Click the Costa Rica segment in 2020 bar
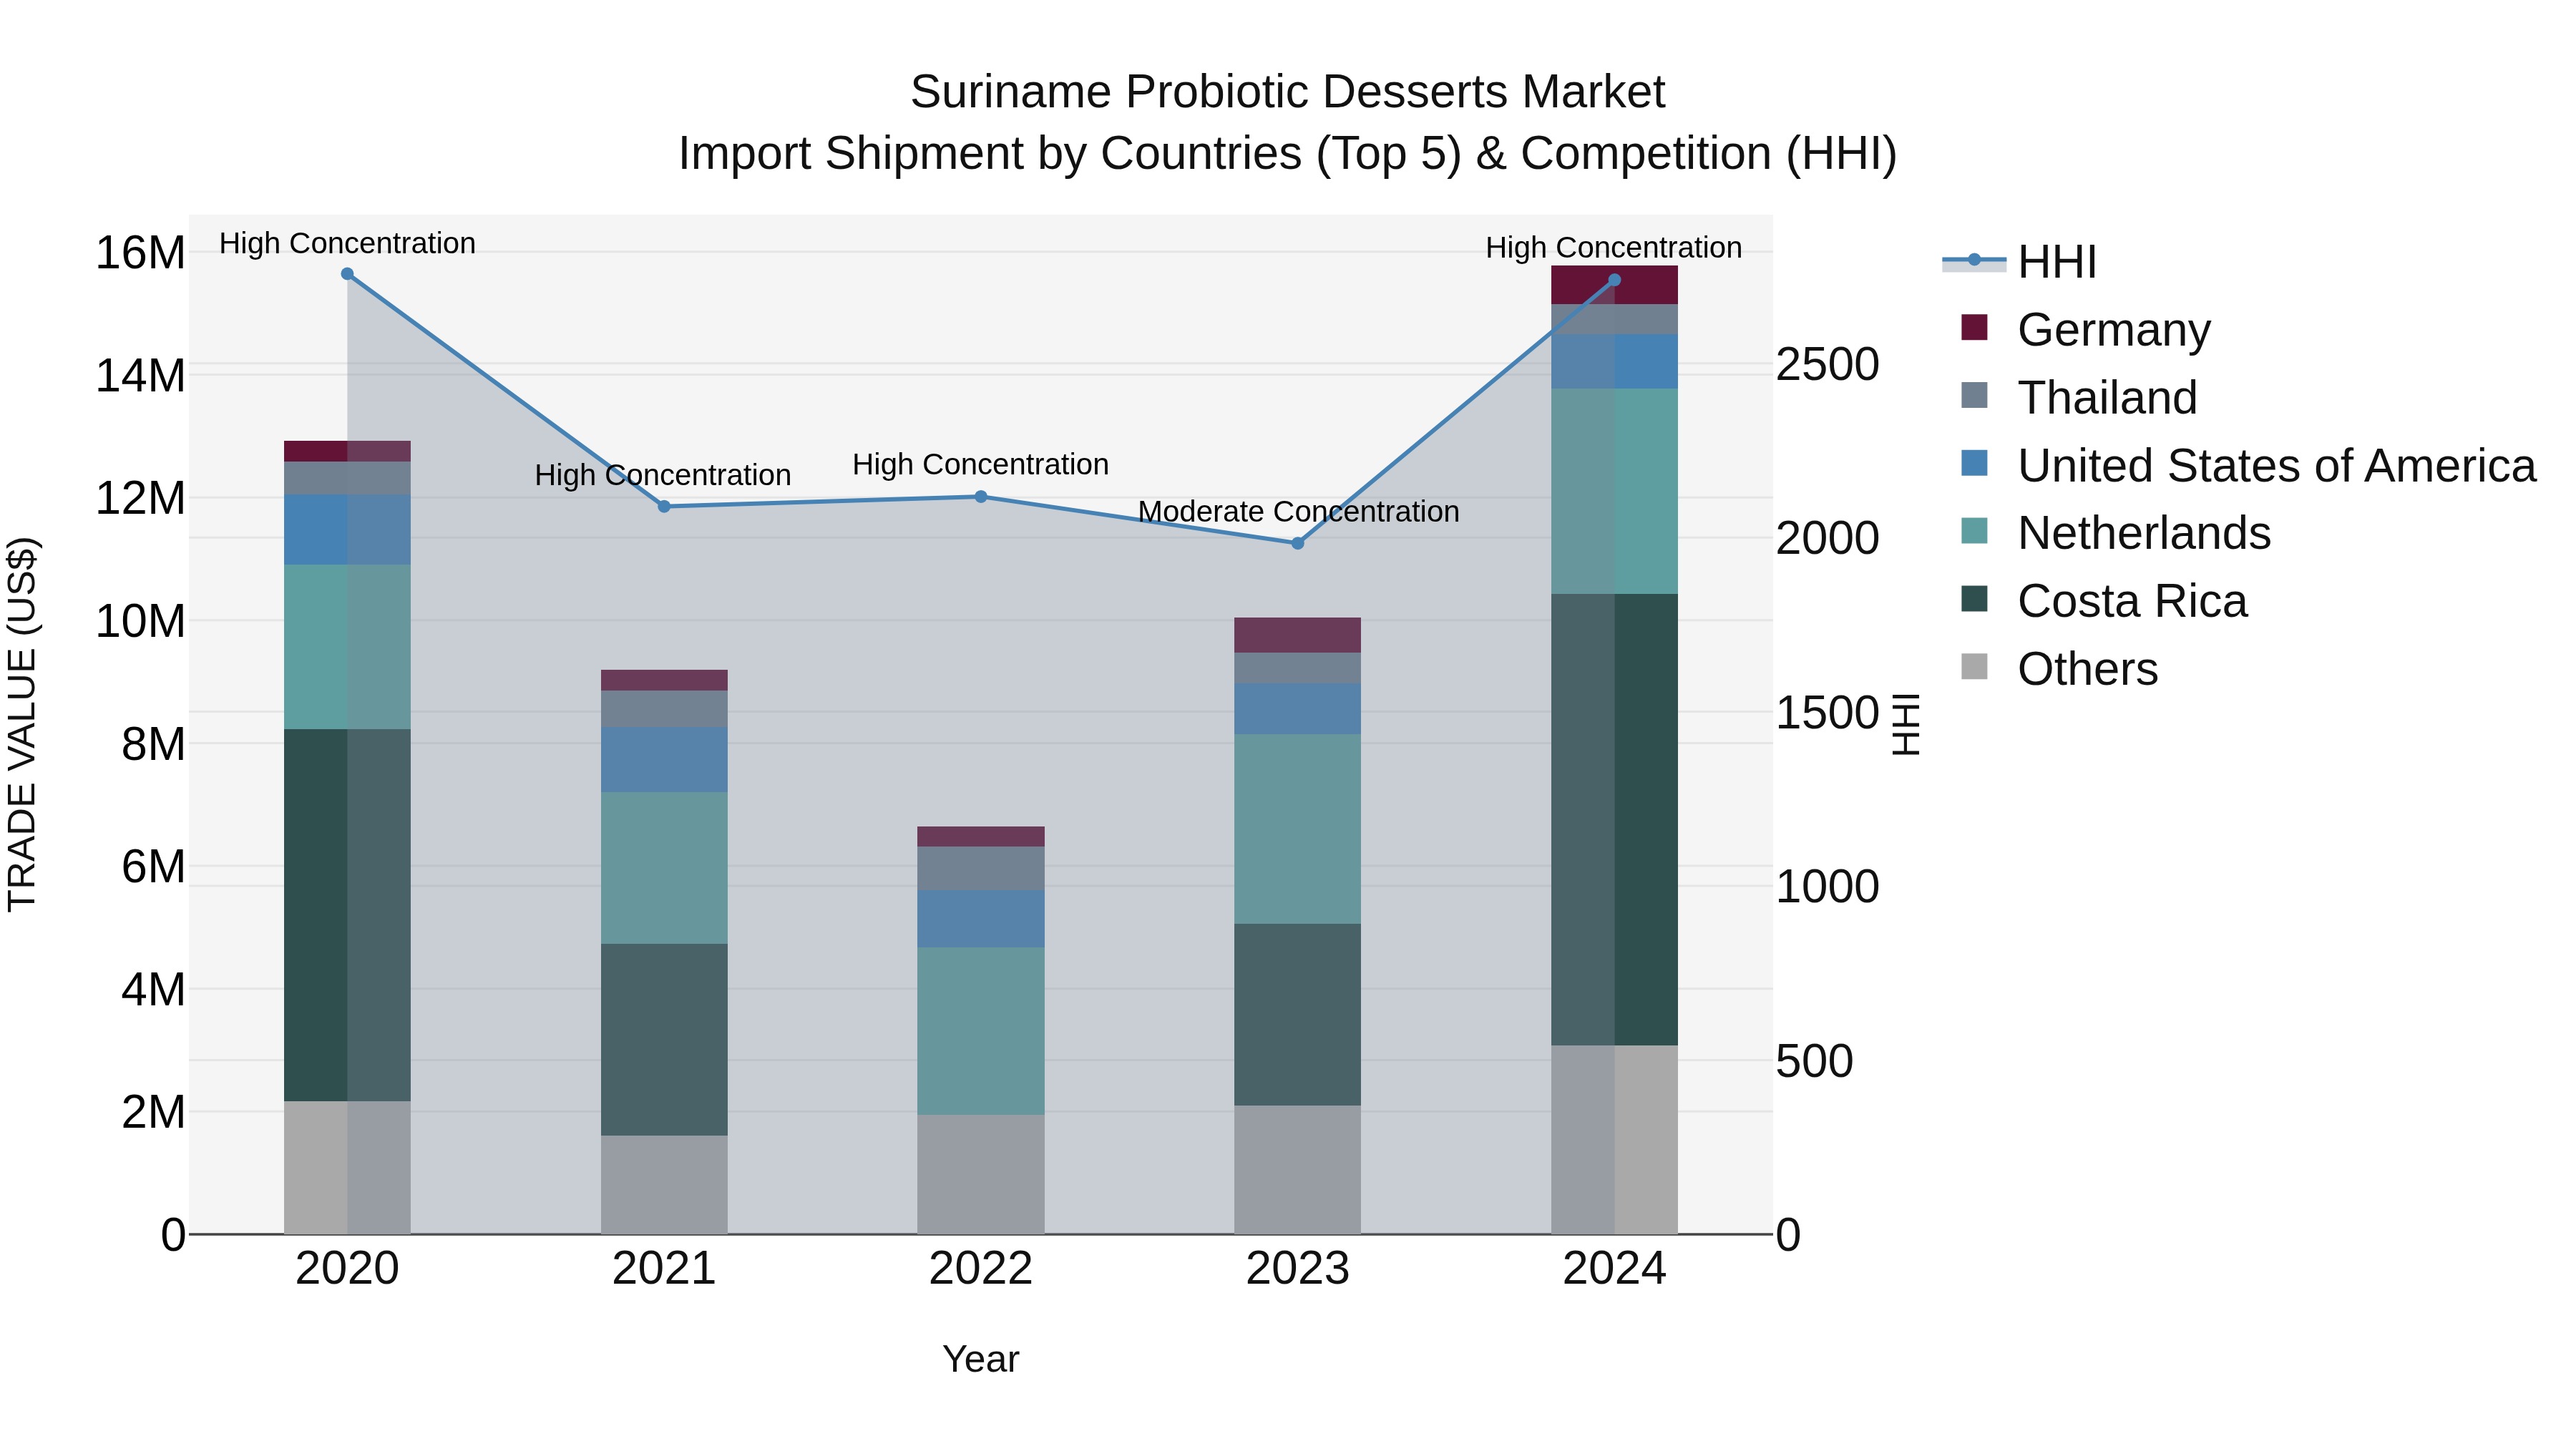Viewport: 2576px width, 1449px height. 347,915
